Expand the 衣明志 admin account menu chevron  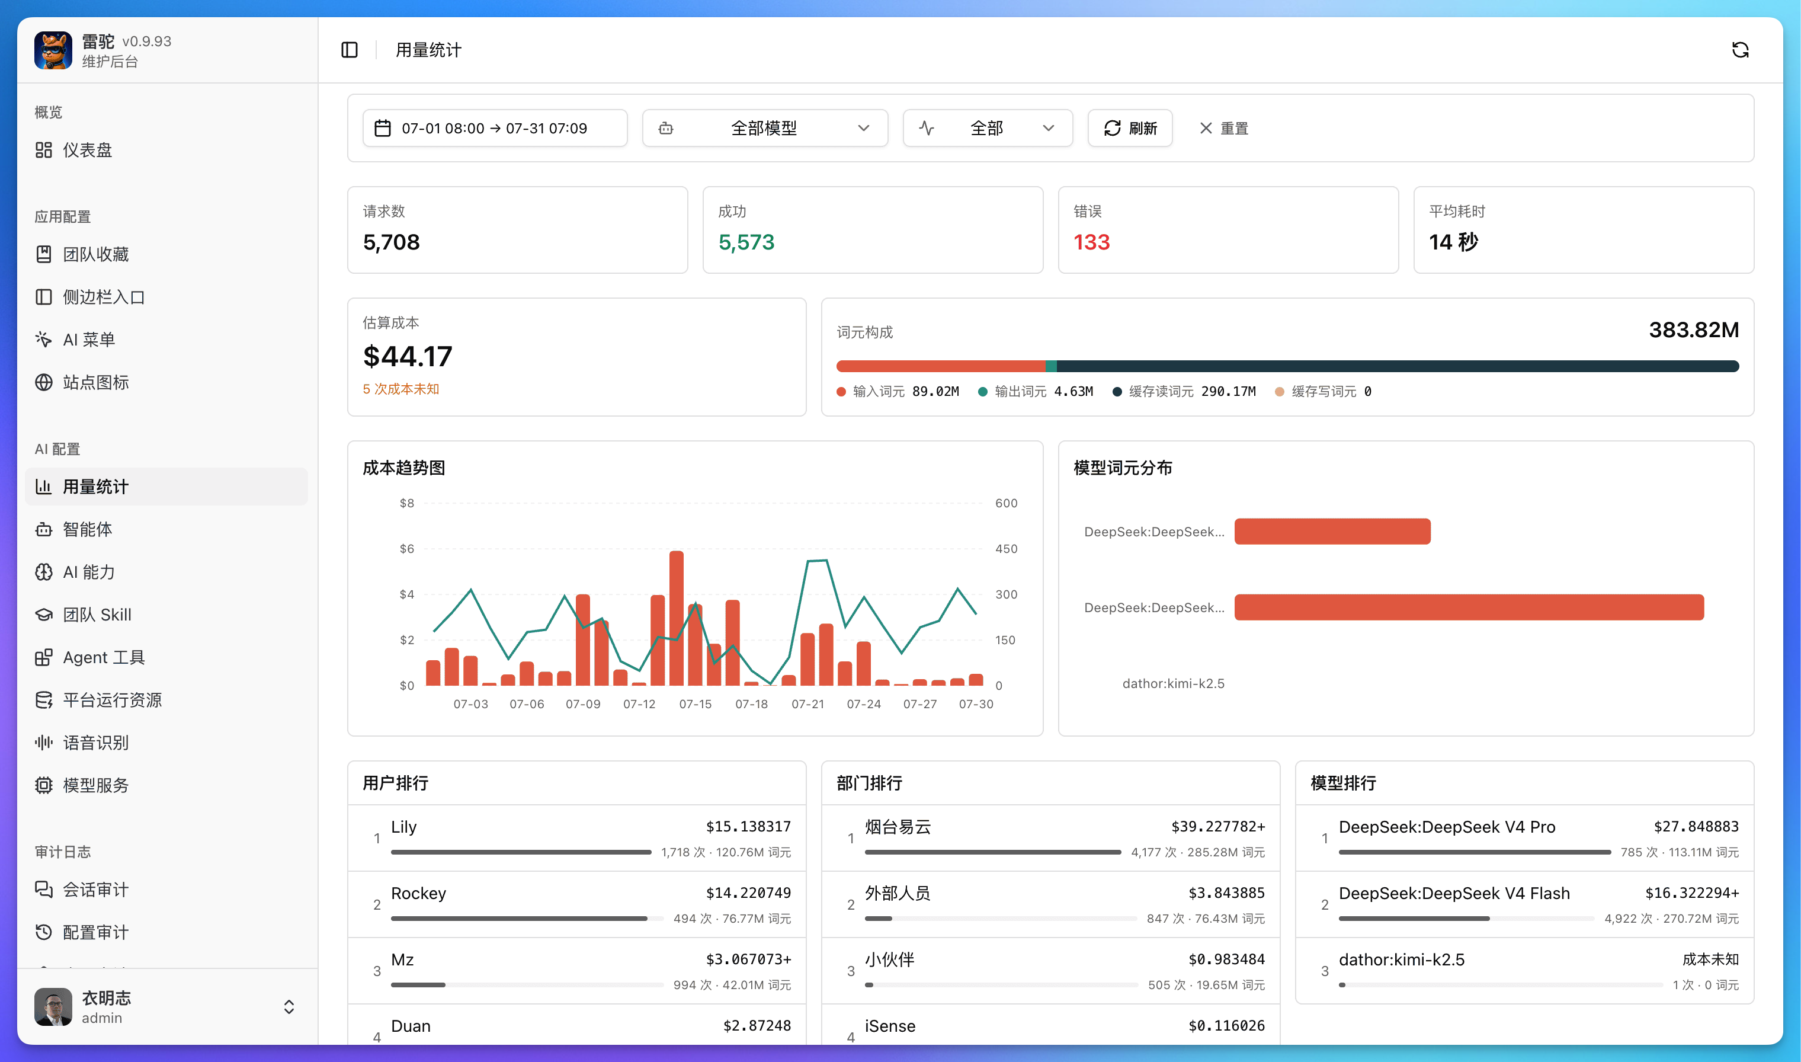[289, 1007]
